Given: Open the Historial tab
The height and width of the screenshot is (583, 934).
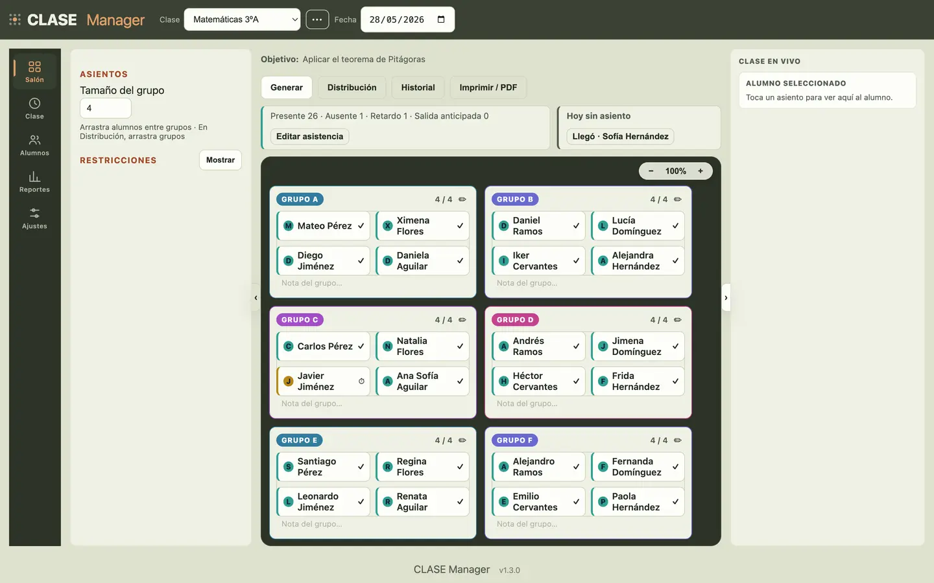Looking at the screenshot, I should 418,87.
